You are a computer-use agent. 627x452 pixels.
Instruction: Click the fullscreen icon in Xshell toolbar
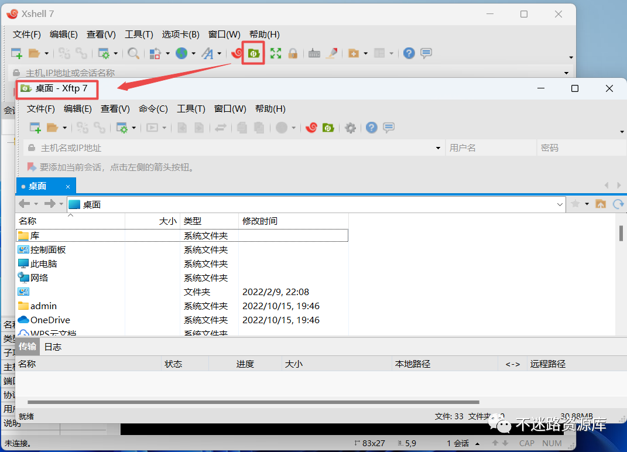276,53
